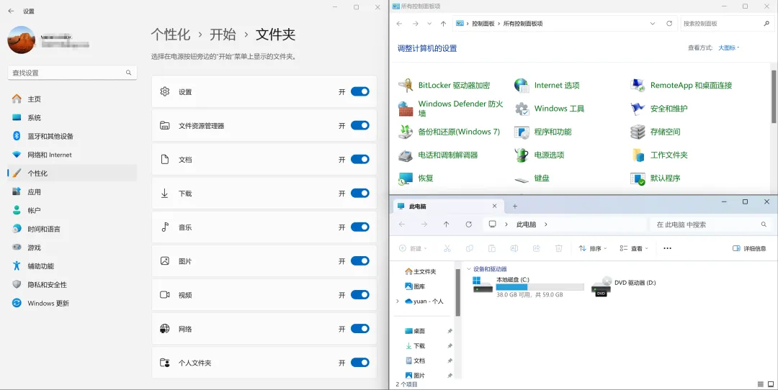Click C: drive storage usage bar
Screen dimensions: 778x390
point(540,287)
